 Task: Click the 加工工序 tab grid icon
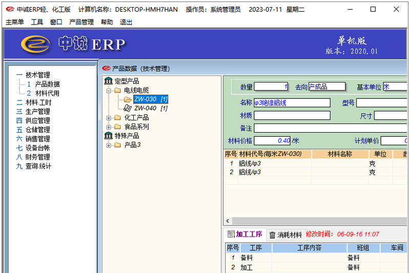[x=231, y=234]
